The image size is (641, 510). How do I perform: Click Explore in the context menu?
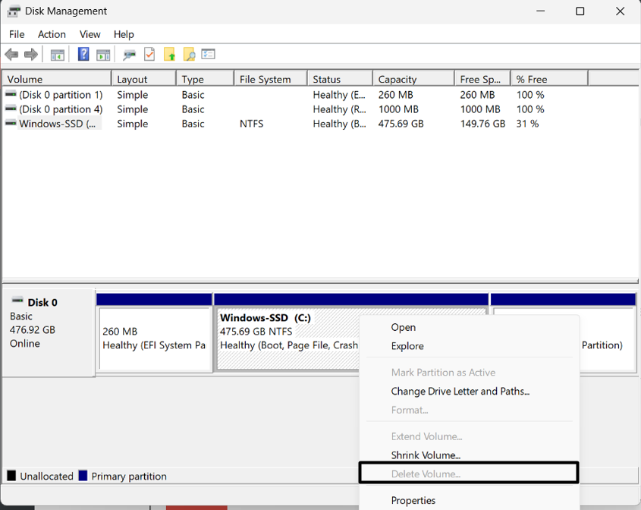(407, 346)
